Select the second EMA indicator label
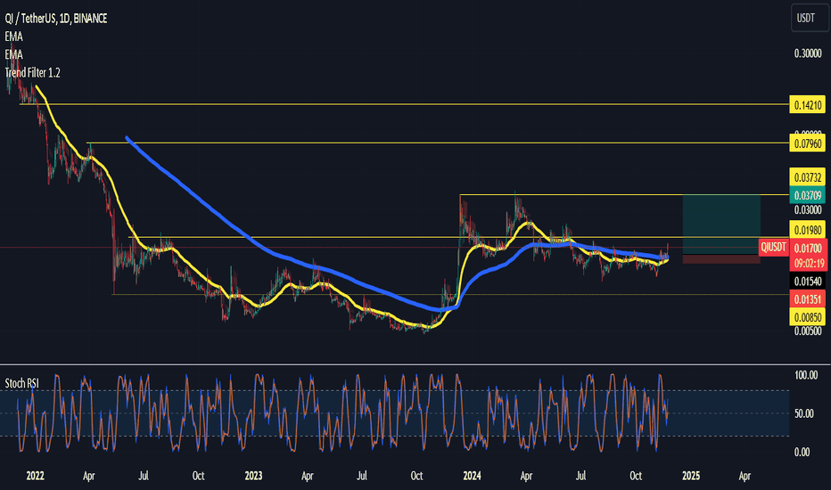Image resolution: width=831 pixels, height=490 pixels. [x=13, y=54]
